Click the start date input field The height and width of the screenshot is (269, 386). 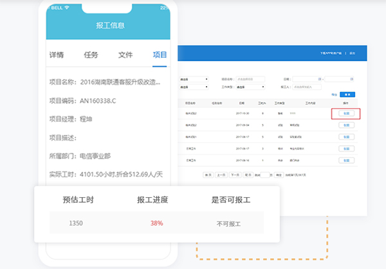307,79
